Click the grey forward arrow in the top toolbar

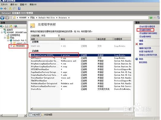click(5, 9)
